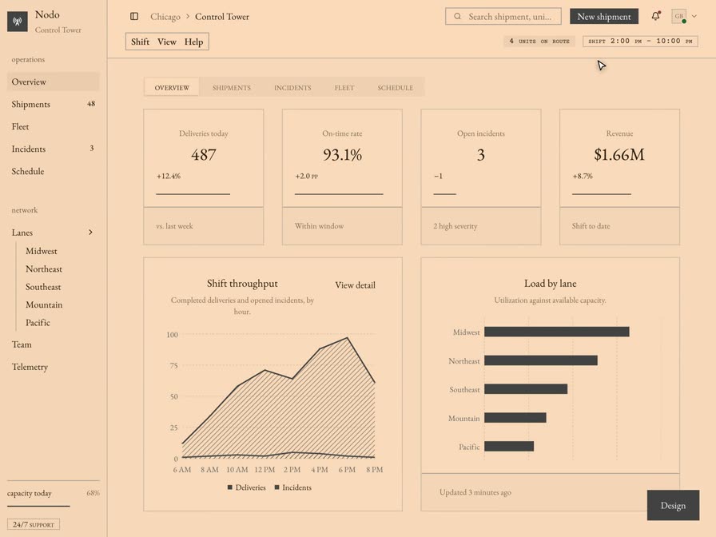The width and height of the screenshot is (716, 537).
Task: Open Schedule in the sidebar
Action: 53,171
